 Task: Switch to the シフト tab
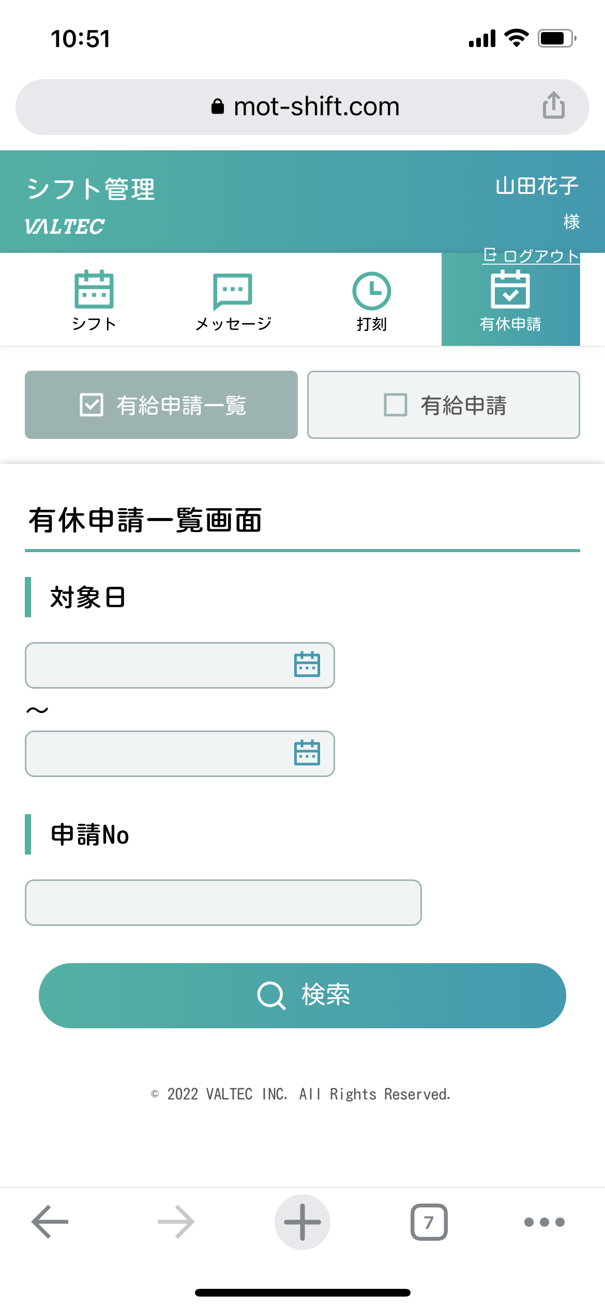(x=94, y=300)
